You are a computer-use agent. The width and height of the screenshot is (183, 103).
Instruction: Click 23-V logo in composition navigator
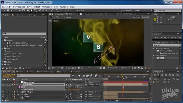67,17
